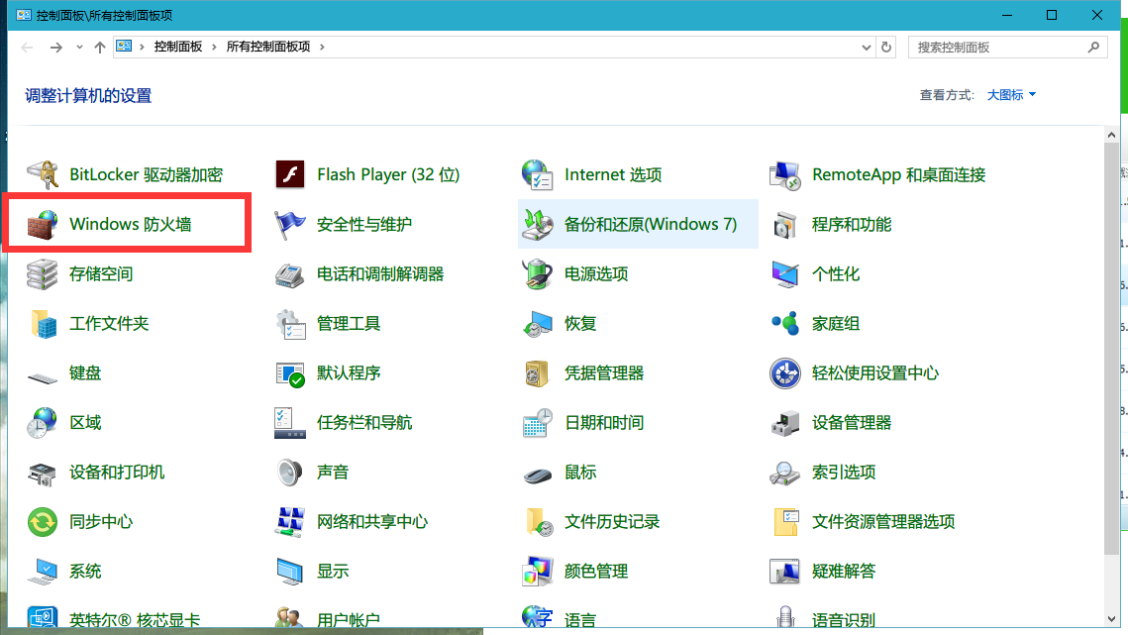The image size is (1128, 635).
Task: Open 管理工具 icon
Action: point(290,324)
